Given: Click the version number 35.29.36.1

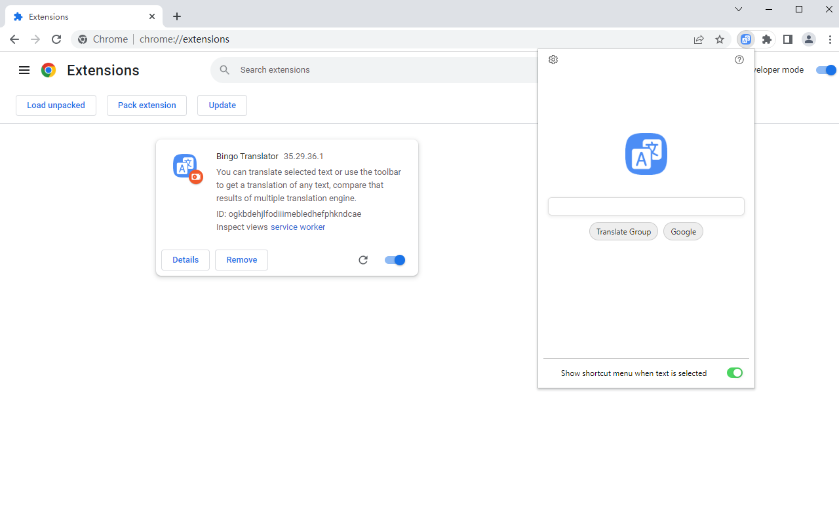Looking at the screenshot, I should tap(303, 157).
